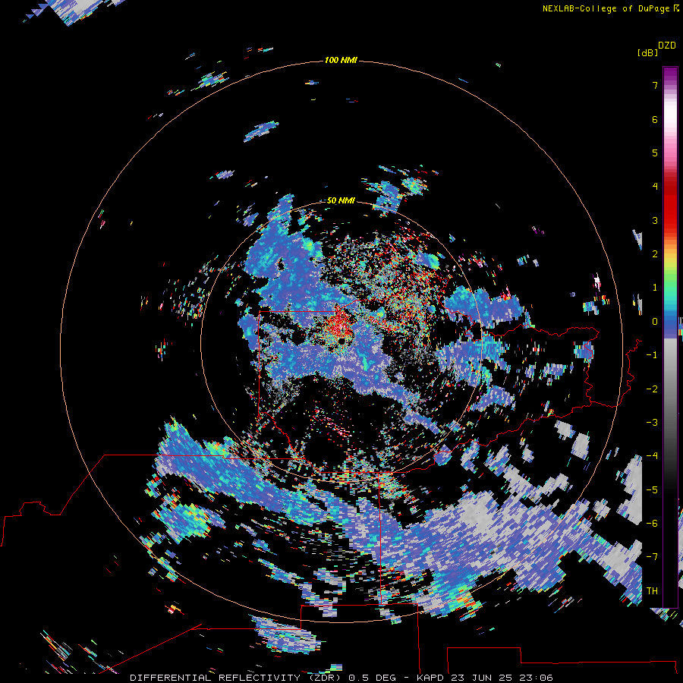Viewport: 683px width, 683px height.
Task: Click the vertical ZDR color bar legend
Action: pos(670,337)
